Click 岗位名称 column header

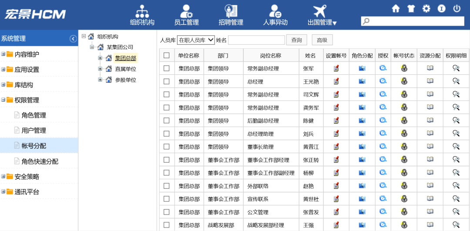[271, 55]
